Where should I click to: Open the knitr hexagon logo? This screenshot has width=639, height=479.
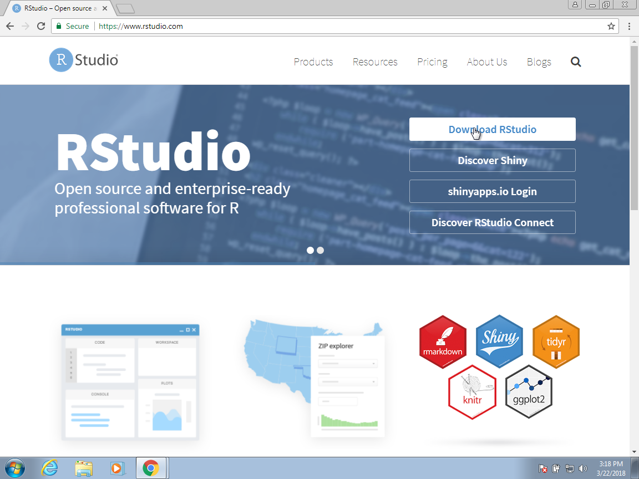coord(471,391)
